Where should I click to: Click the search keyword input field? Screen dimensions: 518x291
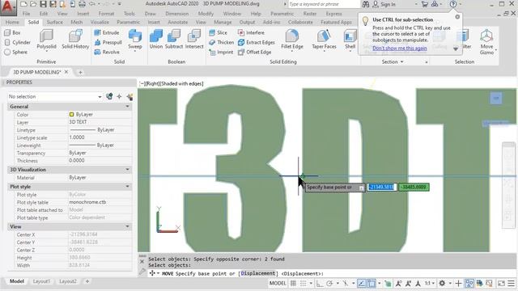coord(324,4)
